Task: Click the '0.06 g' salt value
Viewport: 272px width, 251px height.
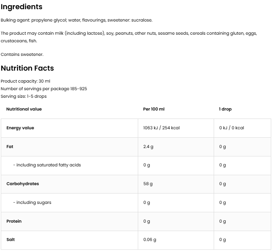Action: 150,239
